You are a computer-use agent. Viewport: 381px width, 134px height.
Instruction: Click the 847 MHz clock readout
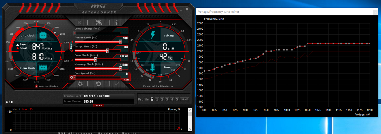[42, 47]
